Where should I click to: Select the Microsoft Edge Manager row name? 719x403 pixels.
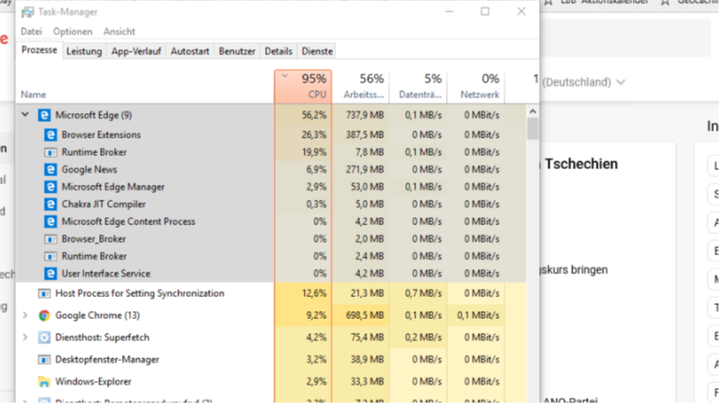[113, 187]
